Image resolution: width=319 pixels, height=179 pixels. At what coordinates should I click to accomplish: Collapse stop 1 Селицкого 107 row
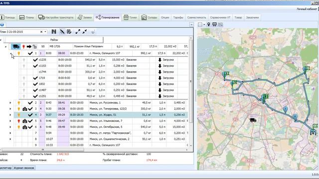[x=11, y=53]
